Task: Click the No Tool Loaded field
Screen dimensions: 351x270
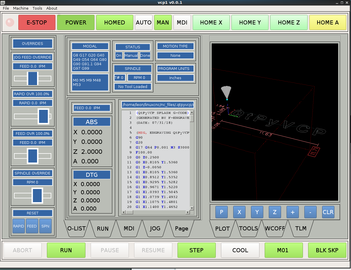Action: point(133,87)
